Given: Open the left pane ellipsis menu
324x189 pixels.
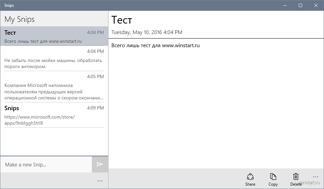Looking at the screenshot, I should click(100, 181).
